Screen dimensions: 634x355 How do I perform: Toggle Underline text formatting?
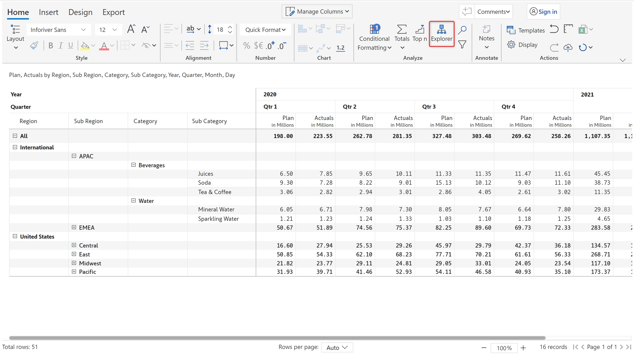tap(71, 46)
